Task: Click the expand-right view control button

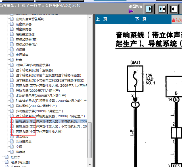Action: point(149,9)
